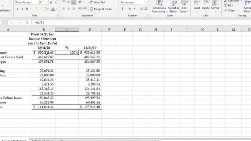Confirm formula entry with checkmark icon
The height and width of the screenshot is (141, 251).
pos(19,23)
